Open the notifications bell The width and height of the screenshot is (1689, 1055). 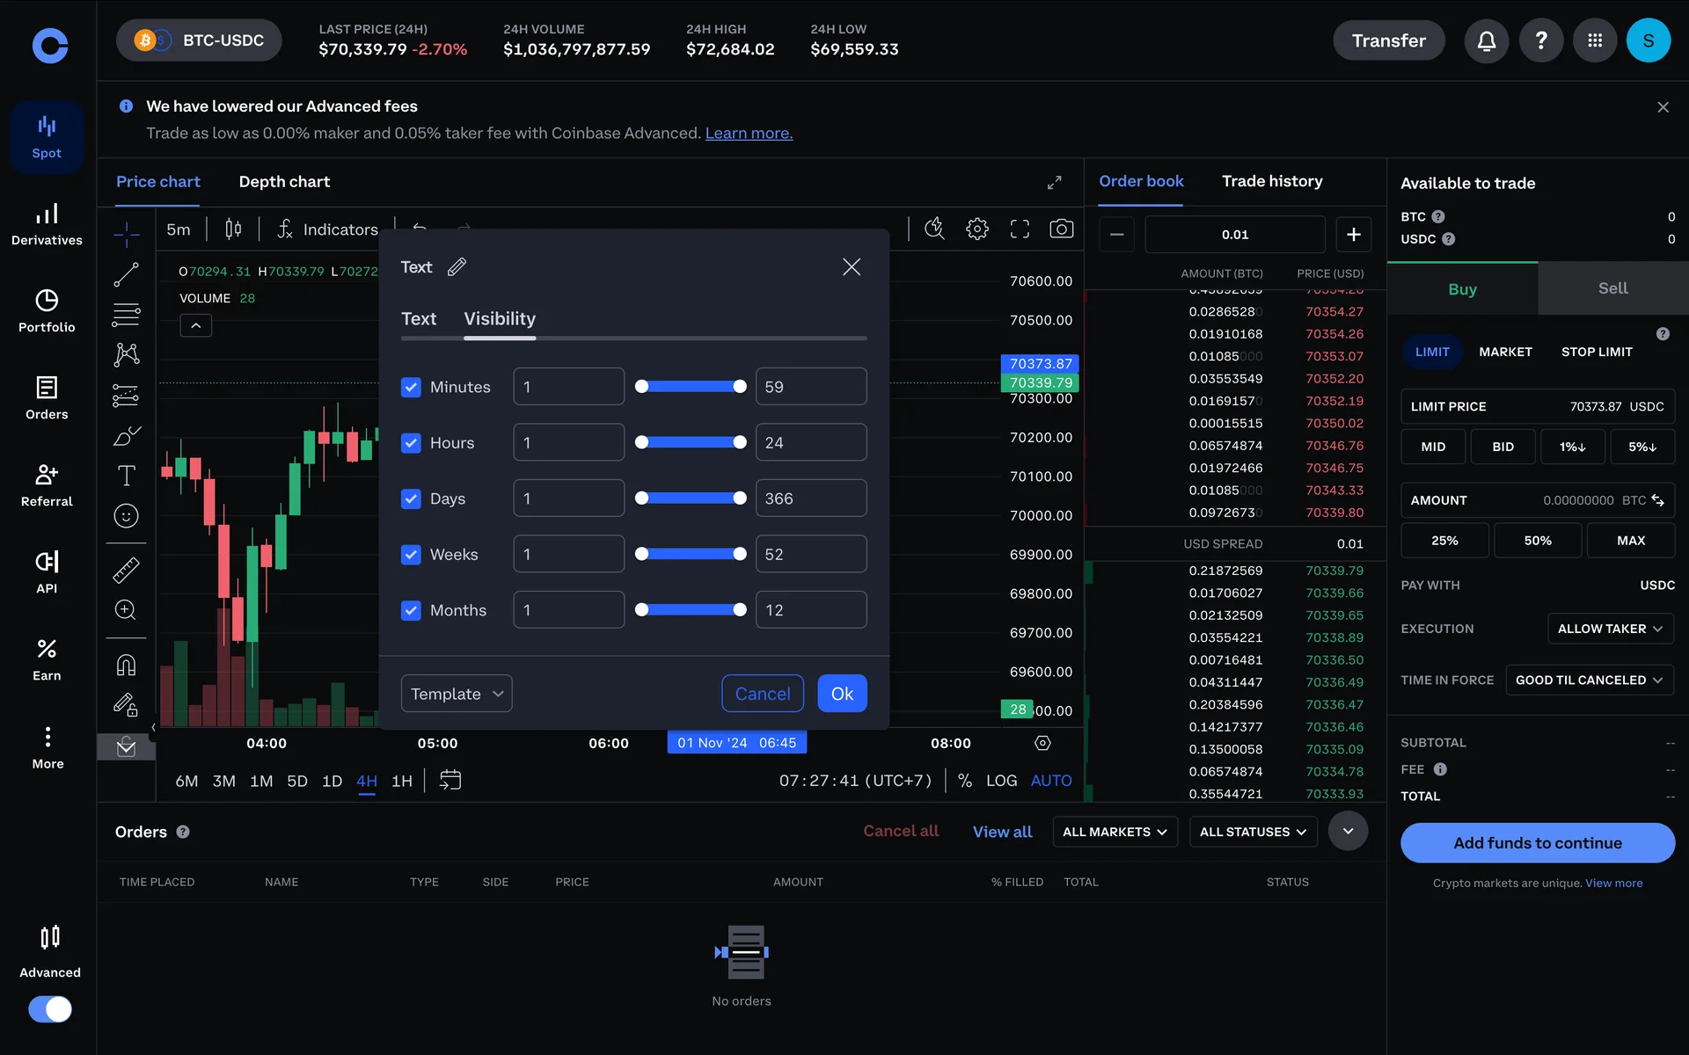coord(1486,40)
